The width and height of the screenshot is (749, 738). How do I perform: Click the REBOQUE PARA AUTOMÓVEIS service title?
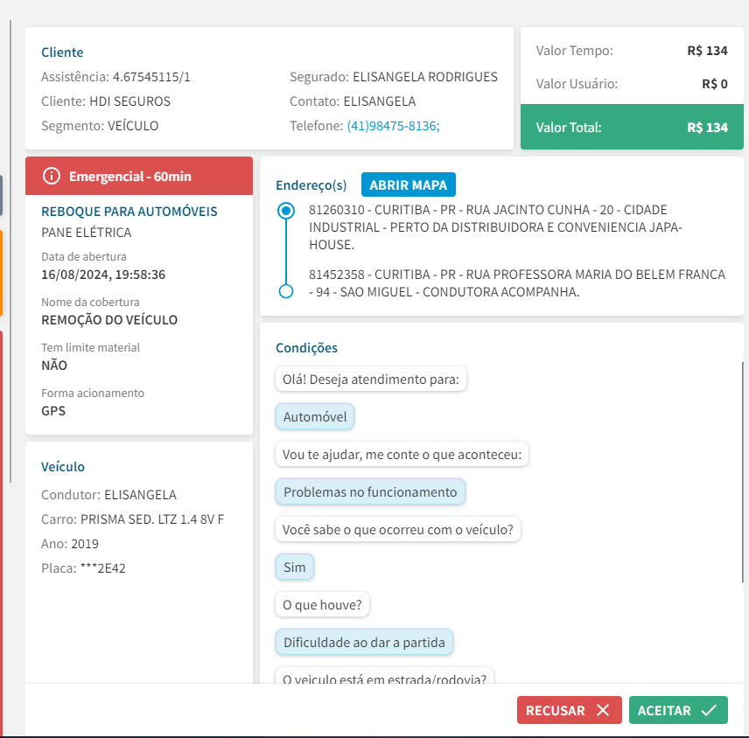(129, 212)
